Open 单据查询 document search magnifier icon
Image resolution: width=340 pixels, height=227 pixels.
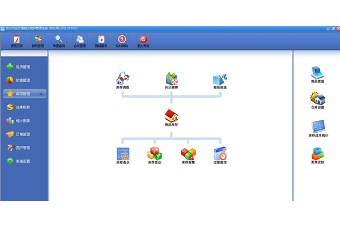click(59, 41)
